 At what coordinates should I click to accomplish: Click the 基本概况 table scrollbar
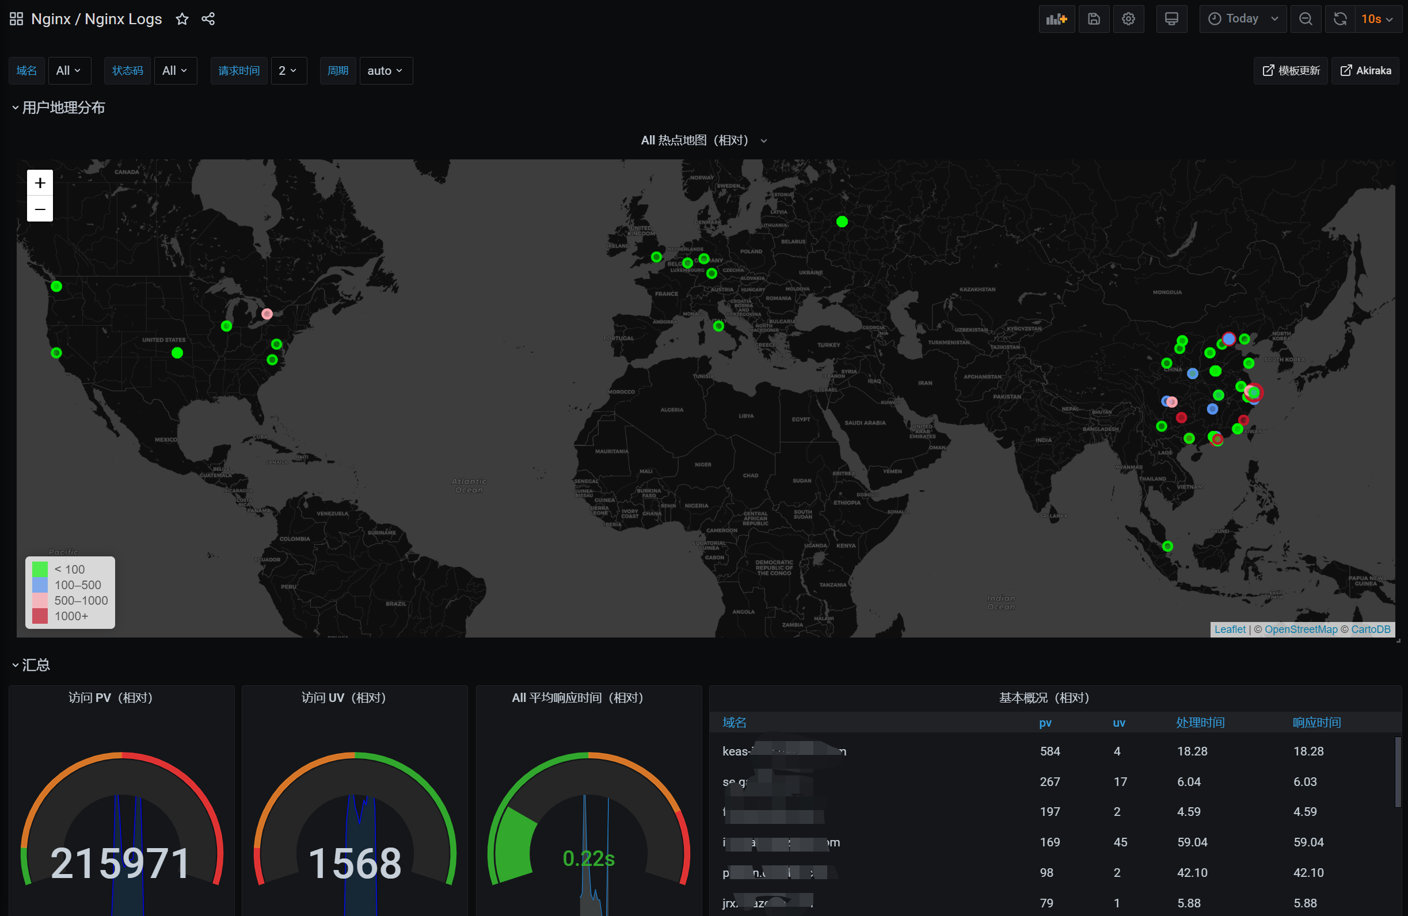tap(1398, 771)
